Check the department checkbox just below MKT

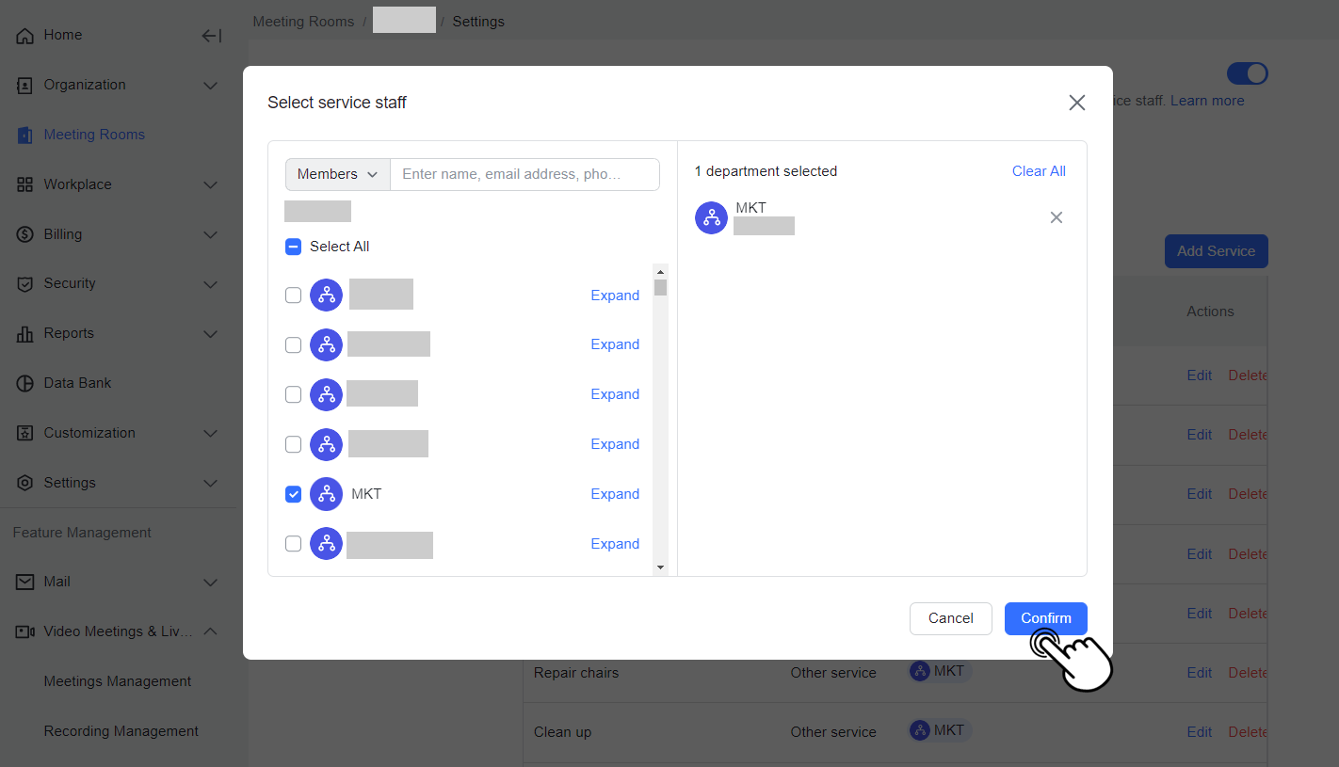tap(294, 544)
